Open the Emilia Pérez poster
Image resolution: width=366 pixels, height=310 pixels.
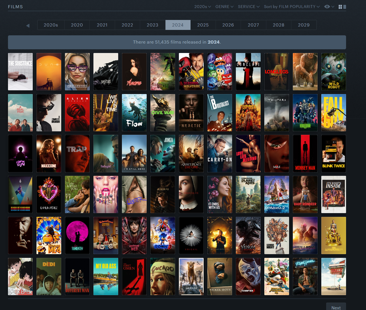click(x=49, y=195)
